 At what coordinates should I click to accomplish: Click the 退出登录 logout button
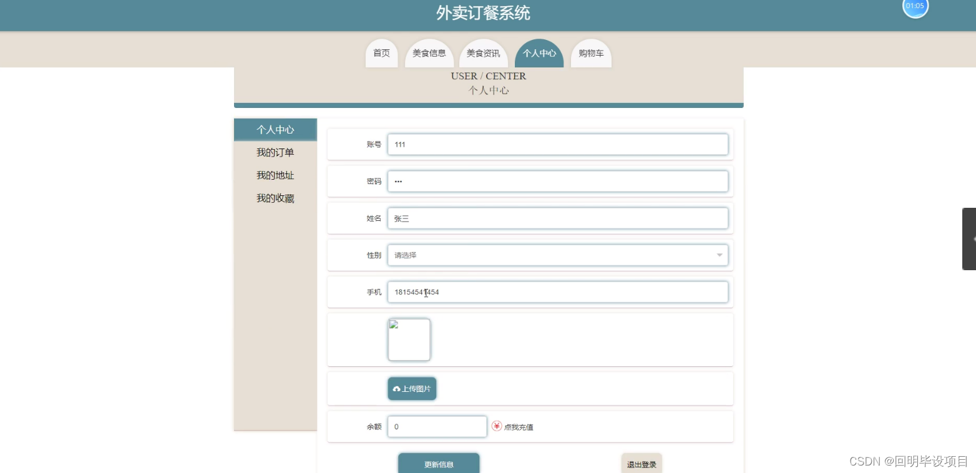641,464
